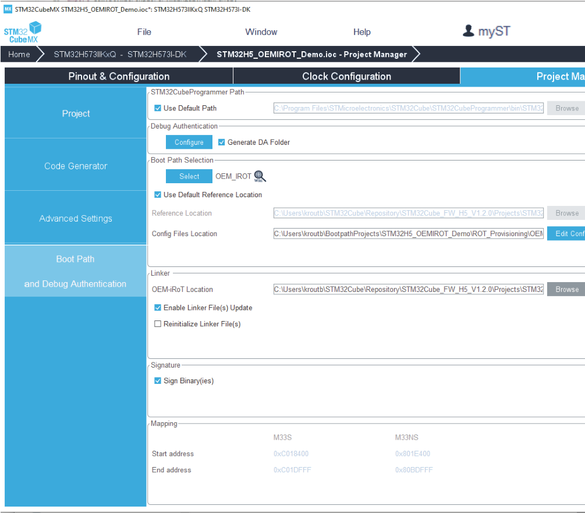Click Browse for Reference Location
This screenshot has height=513, width=585.
point(566,213)
